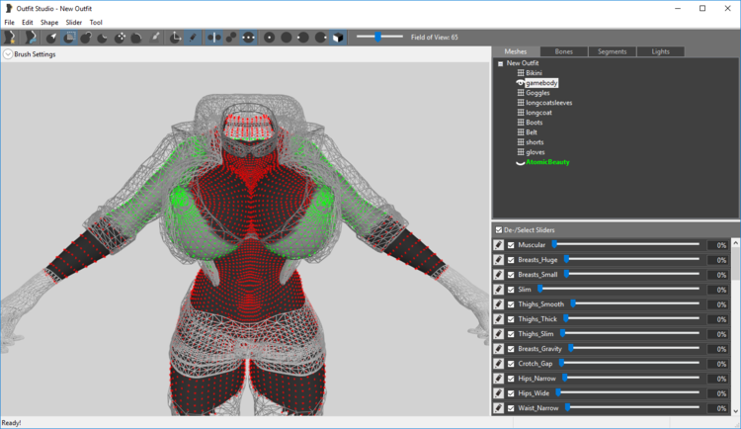Uncheck the Breasts_Small slider checkbox

click(x=511, y=275)
